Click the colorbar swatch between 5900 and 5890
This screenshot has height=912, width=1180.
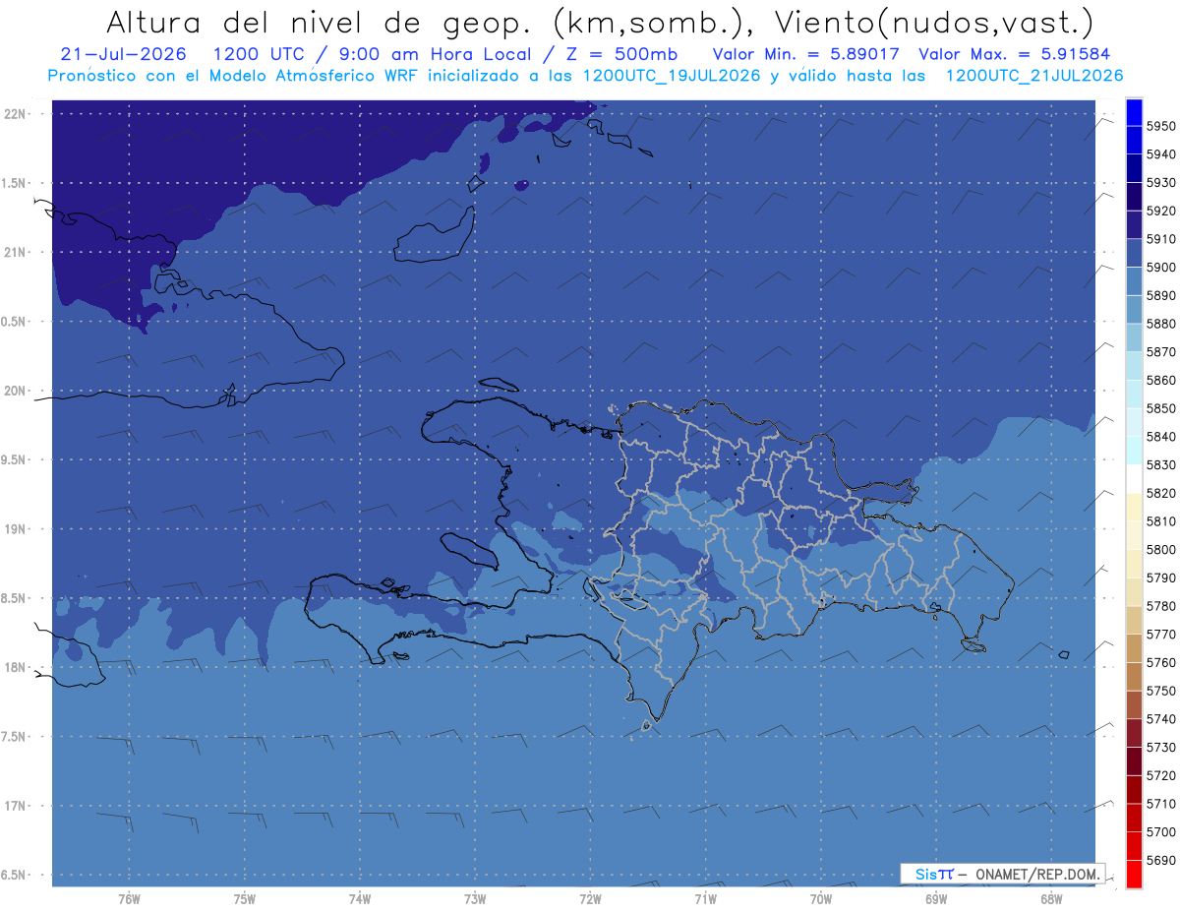coord(1134,281)
